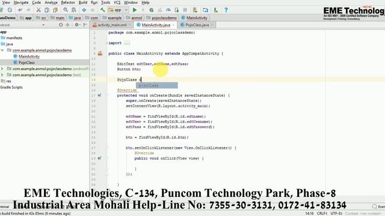Click override gutter marker beside onCreate

(99, 95)
